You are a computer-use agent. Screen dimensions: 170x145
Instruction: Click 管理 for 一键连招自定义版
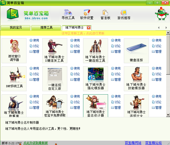[75, 80]
